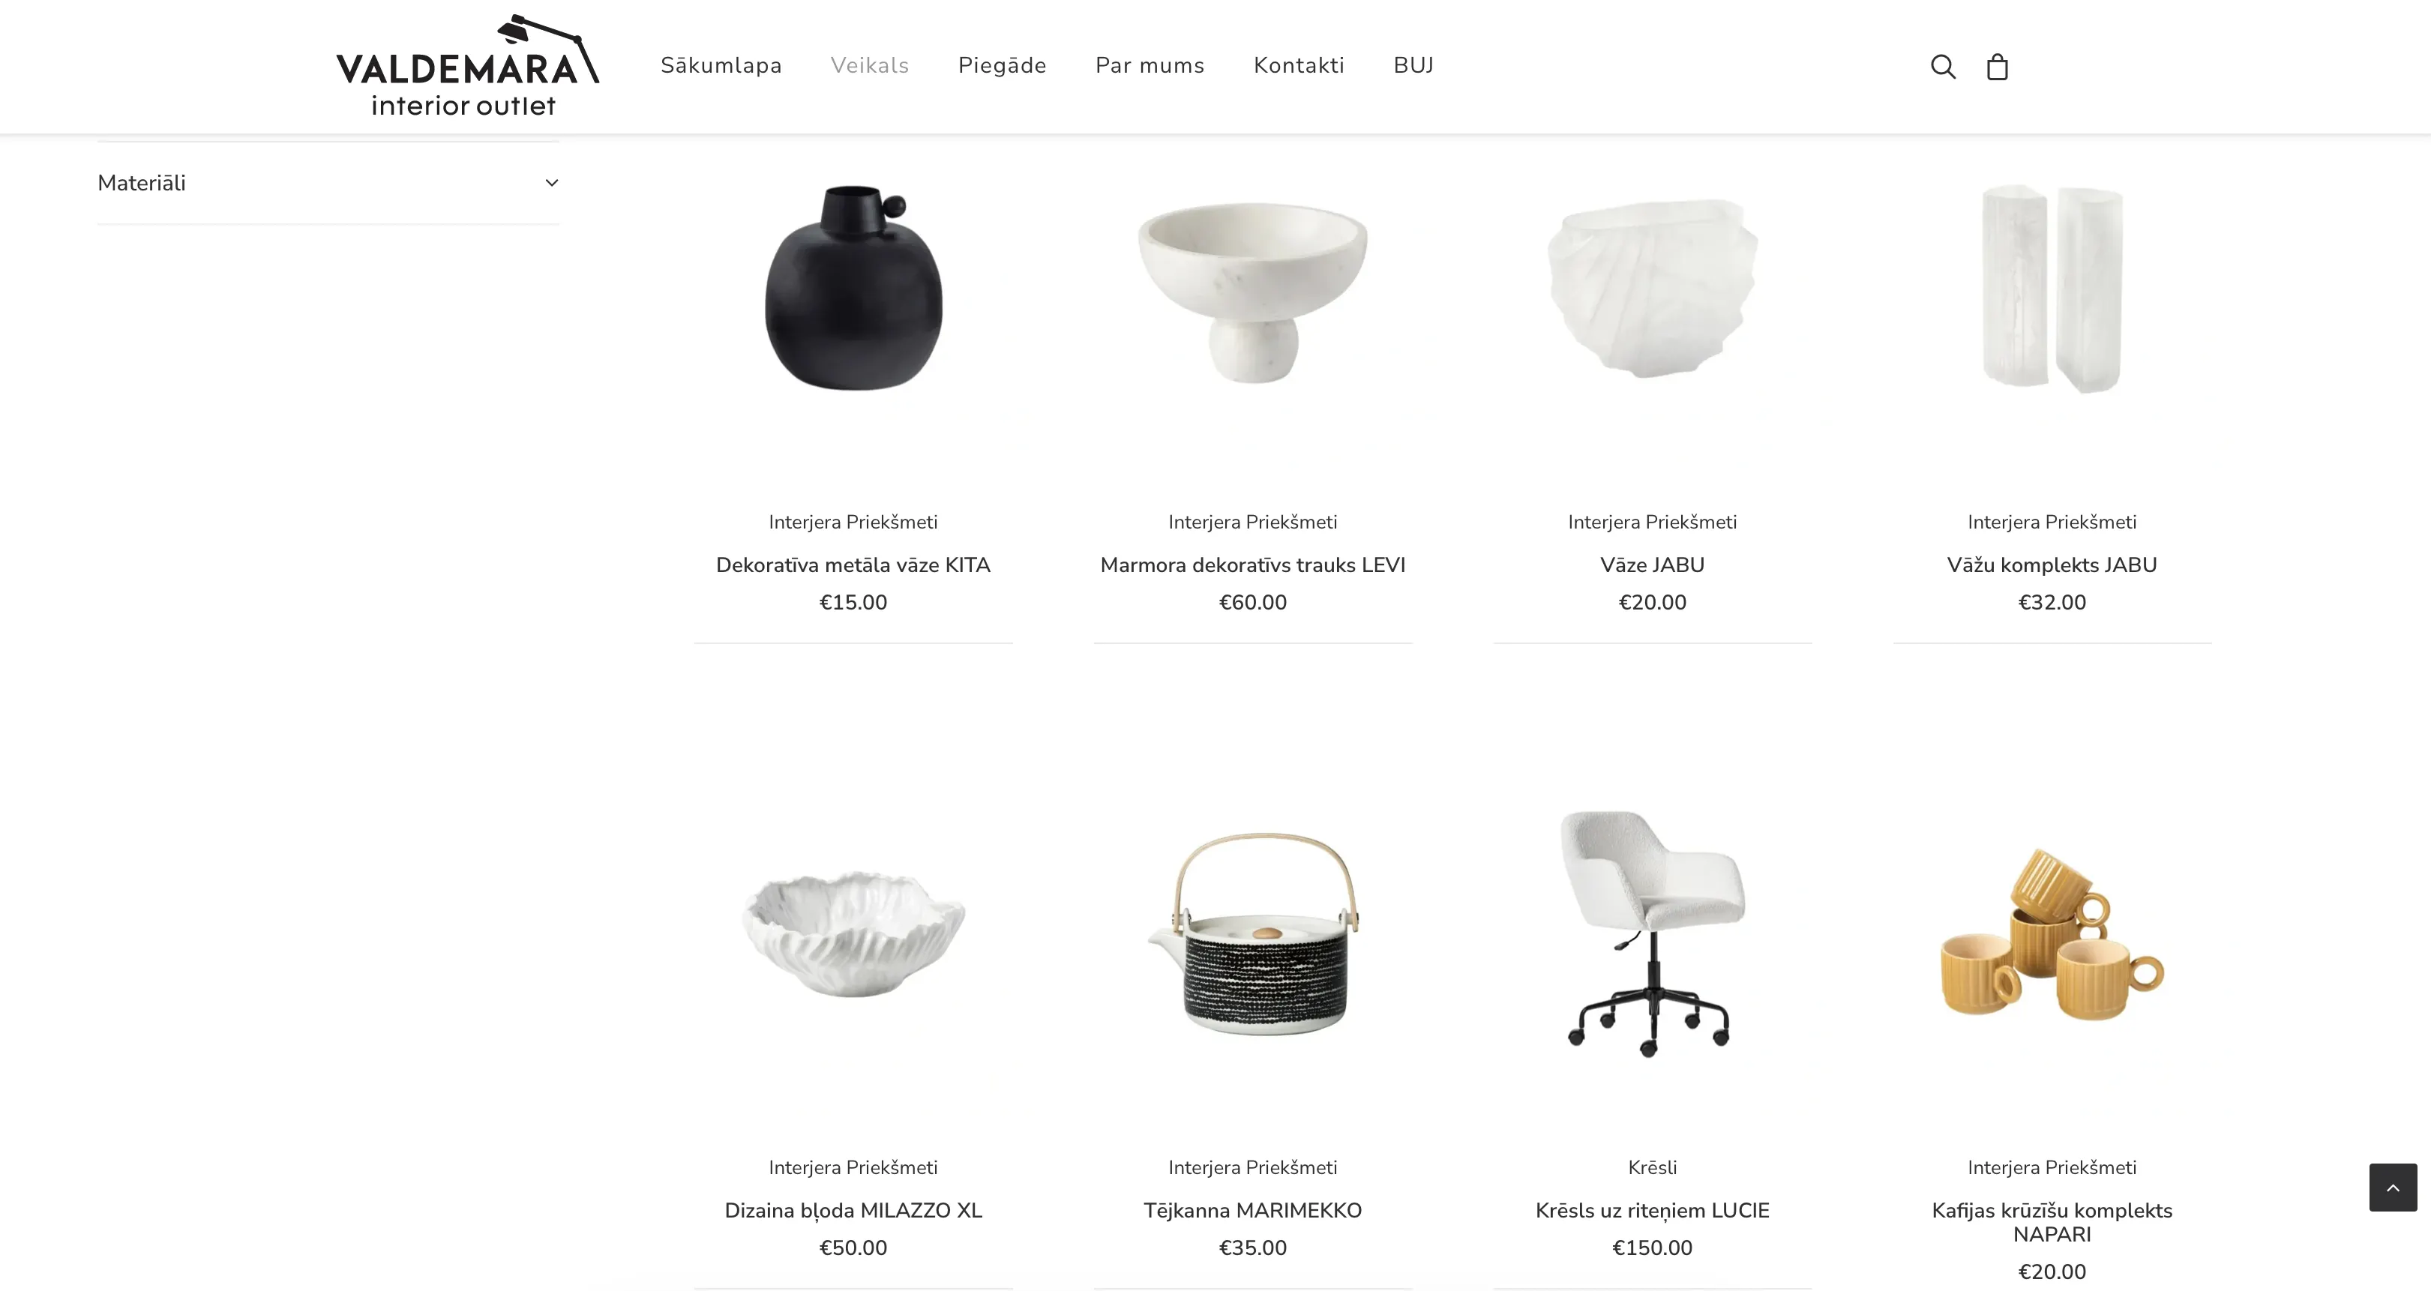Open the shopping bag cart icon
2431x1291 pixels.
(1997, 66)
